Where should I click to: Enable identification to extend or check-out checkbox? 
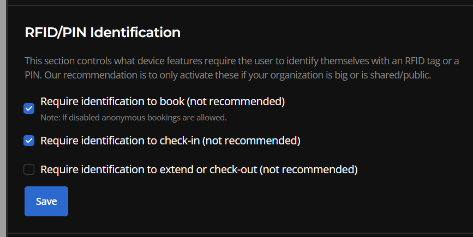pos(29,170)
